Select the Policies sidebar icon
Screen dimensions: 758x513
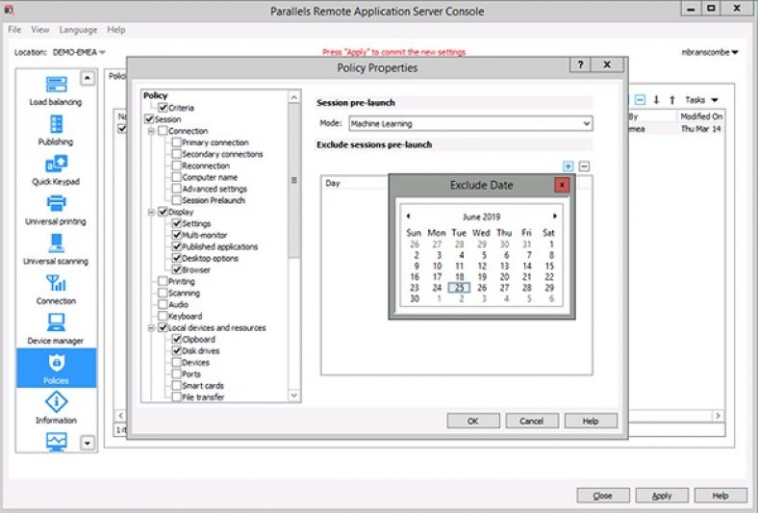point(56,368)
